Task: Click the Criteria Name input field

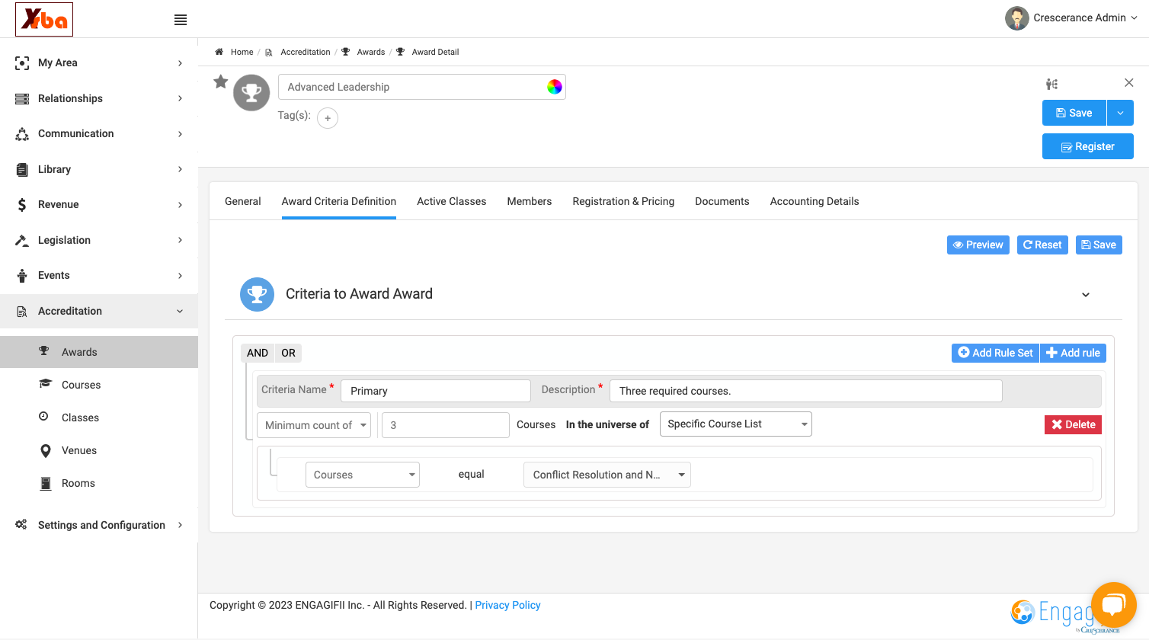Action: tap(436, 391)
